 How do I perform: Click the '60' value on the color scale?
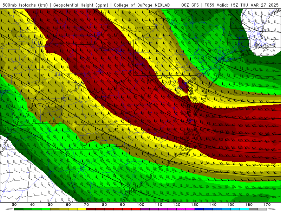point(68,205)
